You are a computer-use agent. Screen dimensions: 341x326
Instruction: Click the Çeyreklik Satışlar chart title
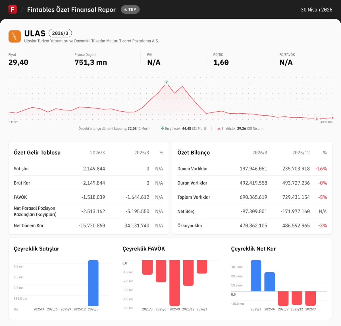click(36, 249)
